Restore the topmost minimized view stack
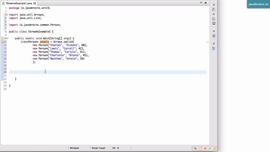 (214, 5)
